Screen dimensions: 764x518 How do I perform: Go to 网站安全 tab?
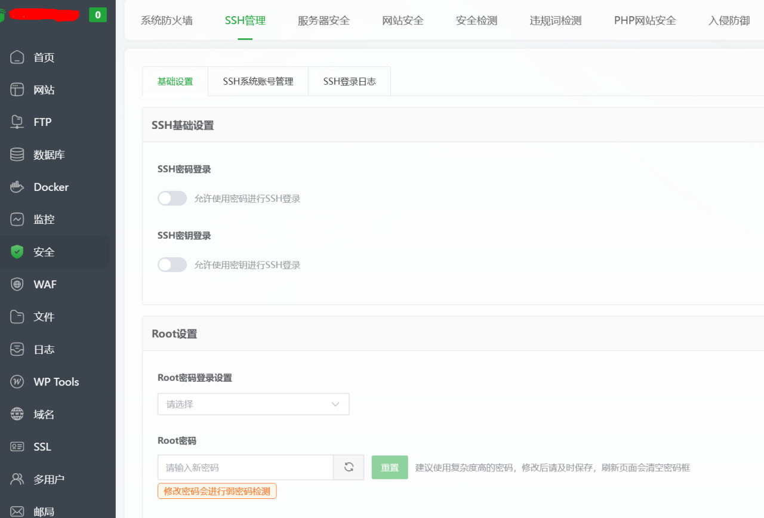point(403,20)
